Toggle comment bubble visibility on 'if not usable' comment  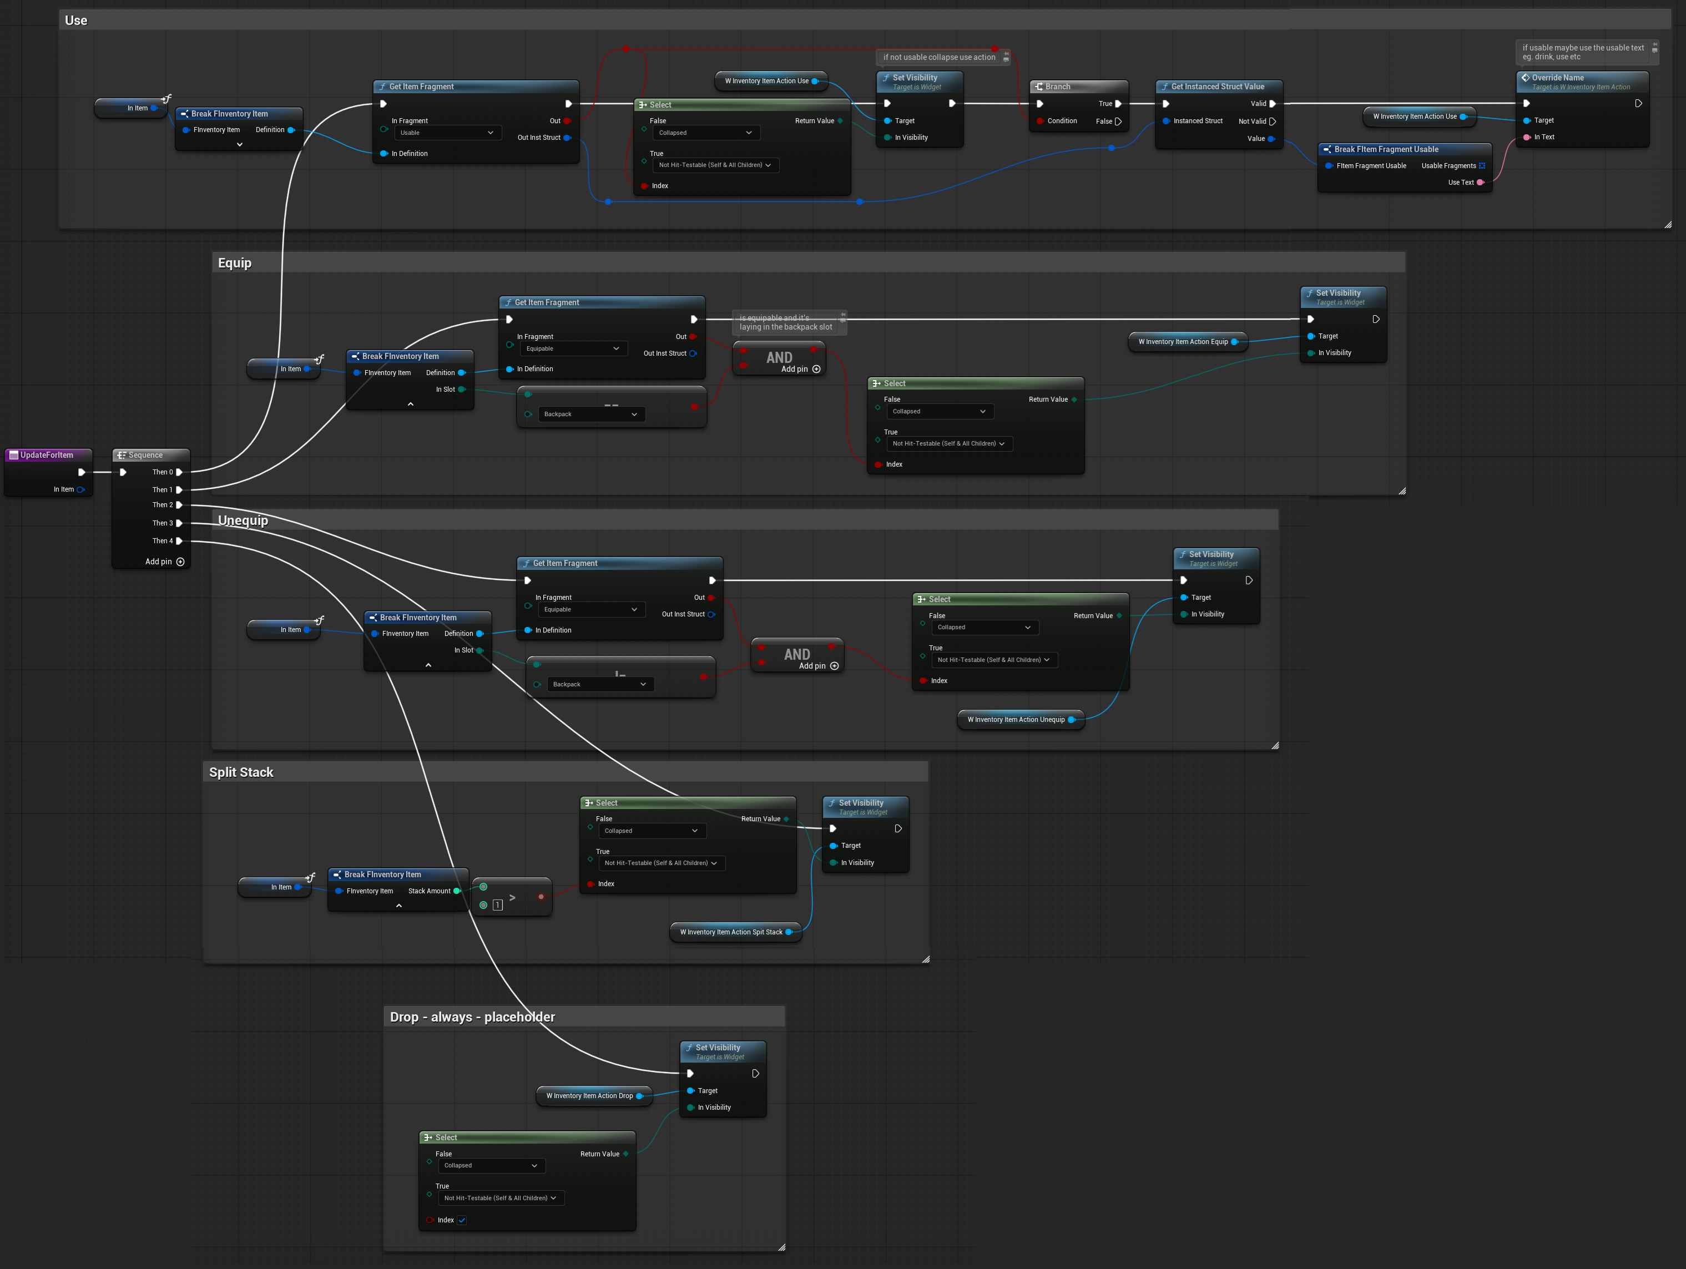coord(1006,59)
